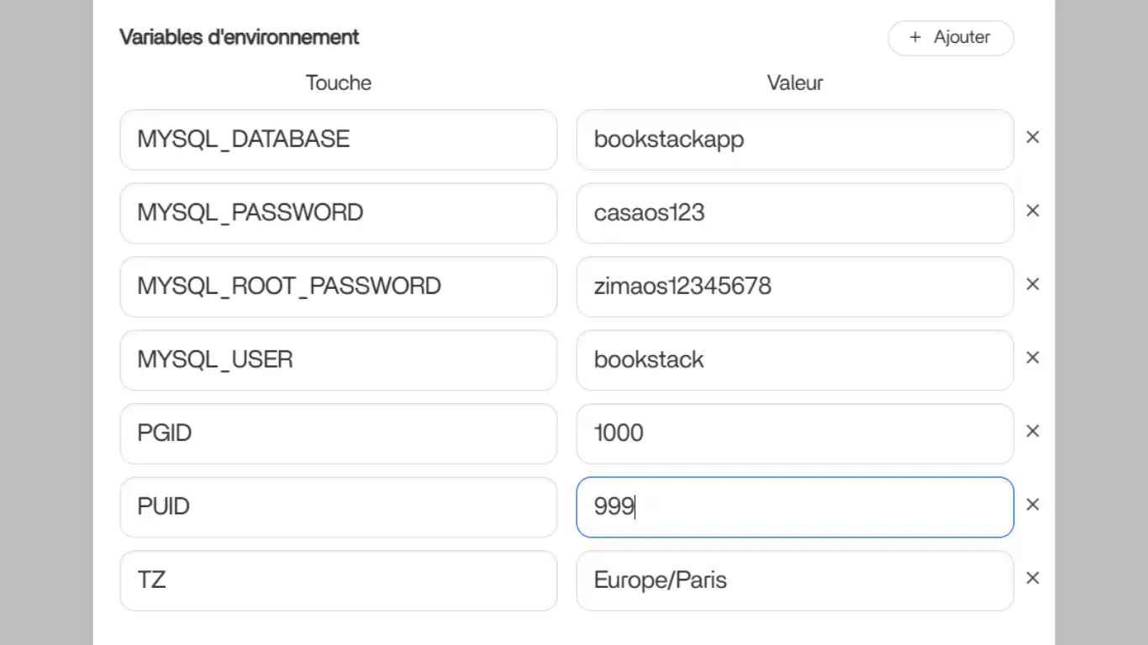This screenshot has height=645, width=1148.
Task: Select the bookstackapp value field
Action: pos(794,139)
